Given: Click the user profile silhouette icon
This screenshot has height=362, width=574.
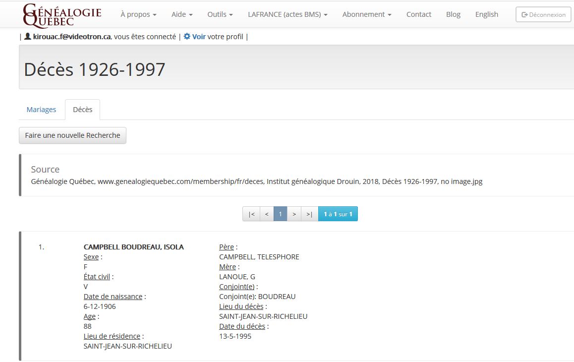Looking at the screenshot, I should pos(27,36).
